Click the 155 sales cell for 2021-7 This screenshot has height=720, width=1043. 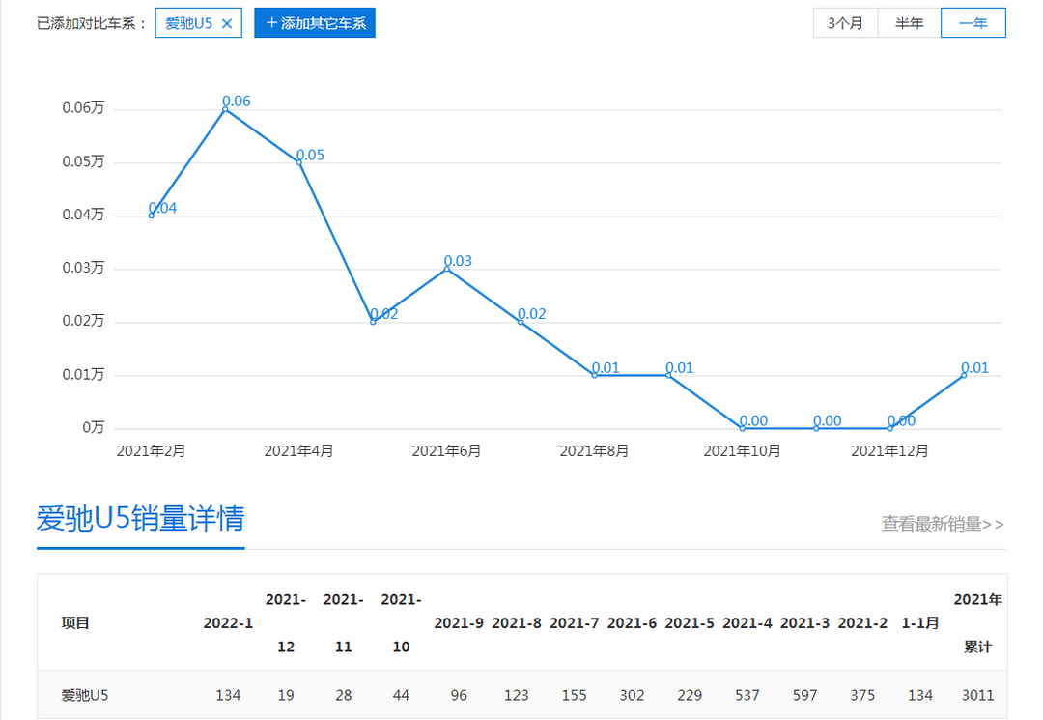click(574, 696)
